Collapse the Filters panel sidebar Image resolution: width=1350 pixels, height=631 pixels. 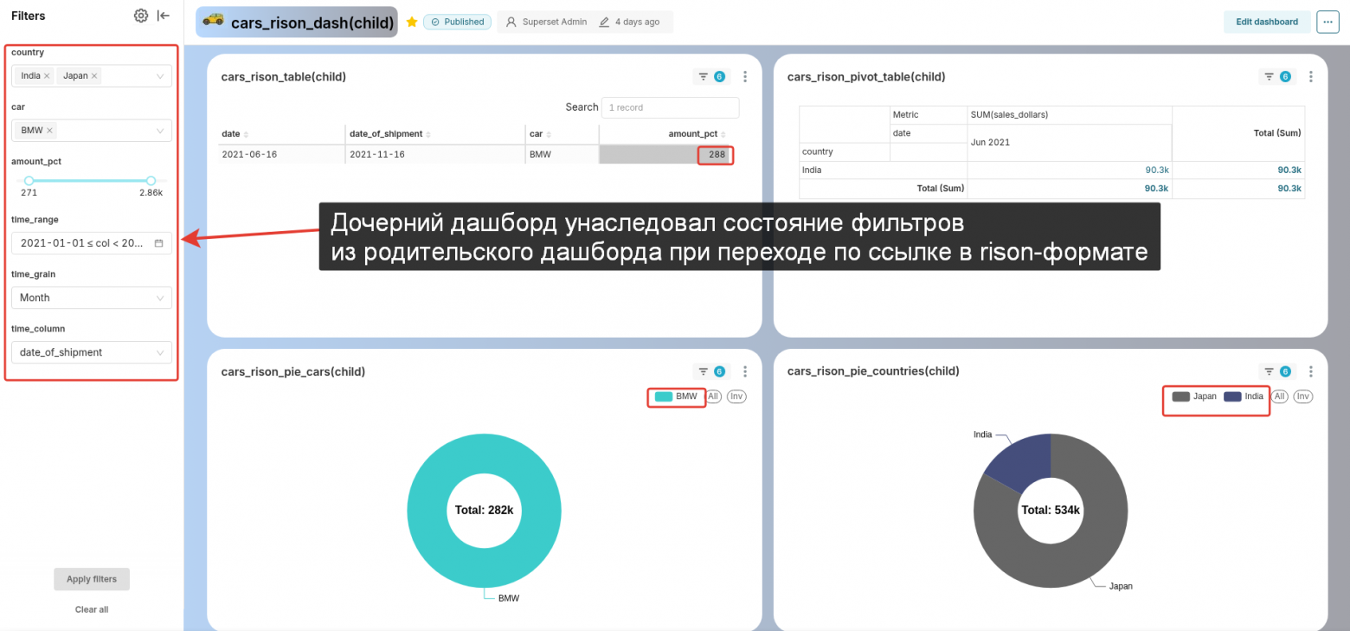click(164, 15)
